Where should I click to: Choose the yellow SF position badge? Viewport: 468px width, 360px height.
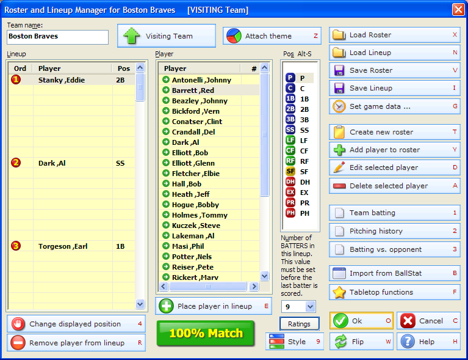[x=290, y=172]
